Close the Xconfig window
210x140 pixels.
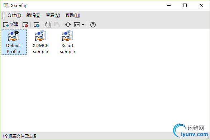(x=201, y=5)
